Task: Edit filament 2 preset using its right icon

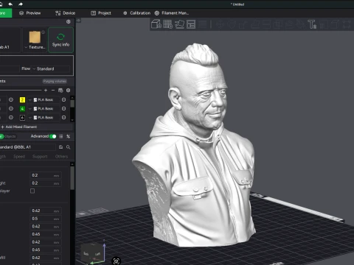Action: coord(63,99)
